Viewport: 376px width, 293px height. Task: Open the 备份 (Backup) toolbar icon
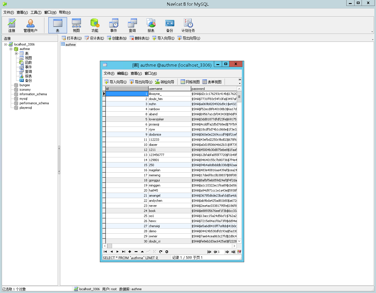(169, 25)
